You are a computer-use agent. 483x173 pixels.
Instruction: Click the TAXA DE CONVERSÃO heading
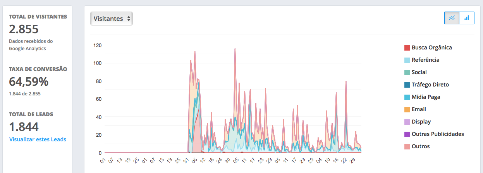pos(38,69)
